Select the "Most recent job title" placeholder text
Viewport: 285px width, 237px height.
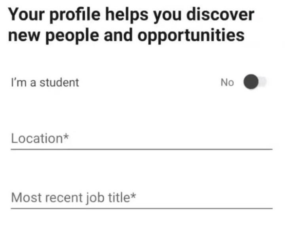[69, 197]
